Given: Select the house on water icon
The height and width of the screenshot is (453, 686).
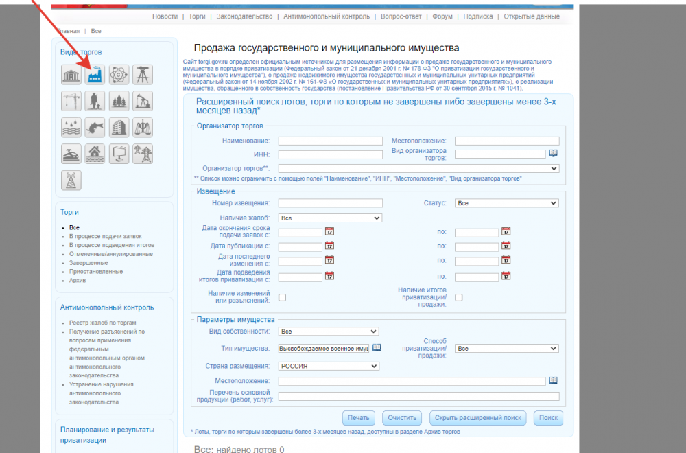Looking at the screenshot, I should [95, 154].
